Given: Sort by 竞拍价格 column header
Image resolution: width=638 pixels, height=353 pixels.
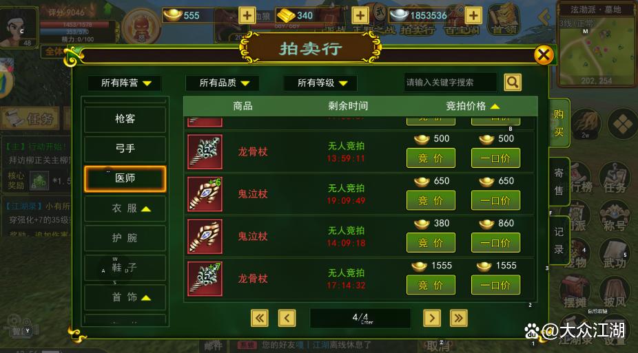Looking at the screenshot, I should click(473, 106).
